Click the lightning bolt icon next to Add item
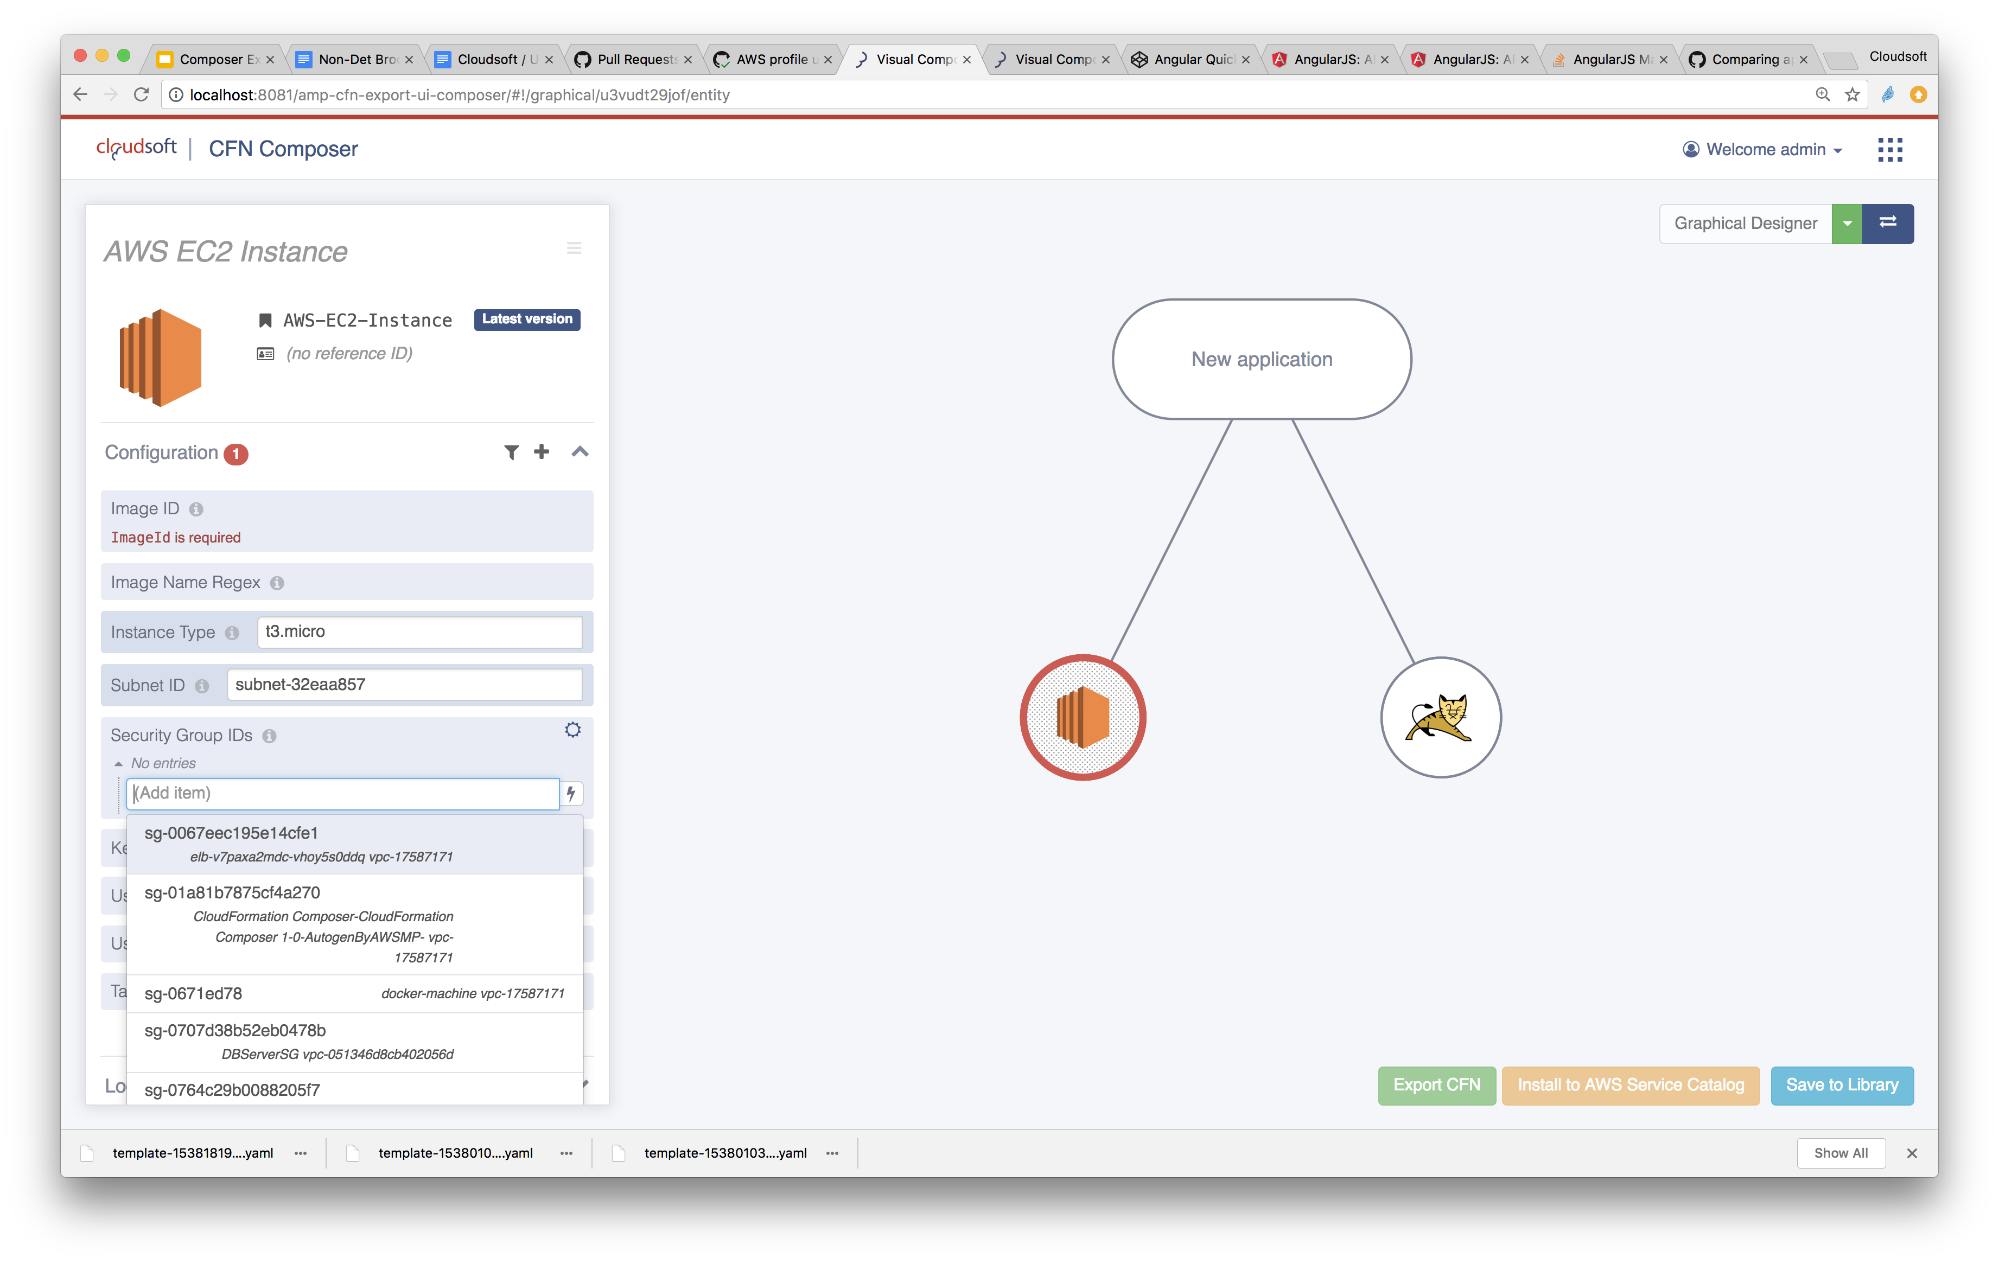 pos(571,794)
